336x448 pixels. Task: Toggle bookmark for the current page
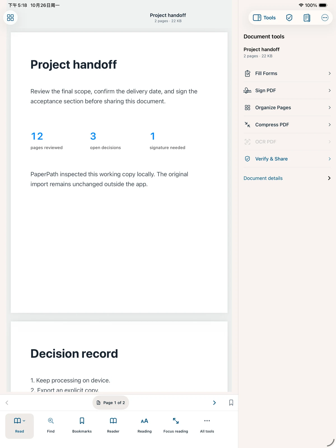[x=231, y=403]
